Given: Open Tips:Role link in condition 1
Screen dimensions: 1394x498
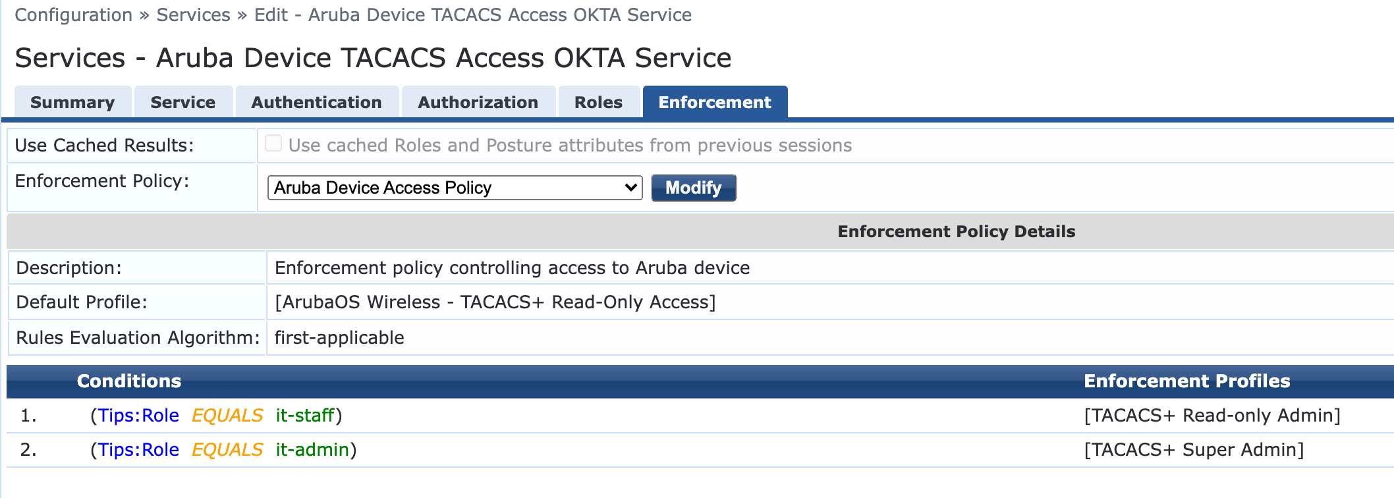Looking at the screenshot, I should 138,415.
